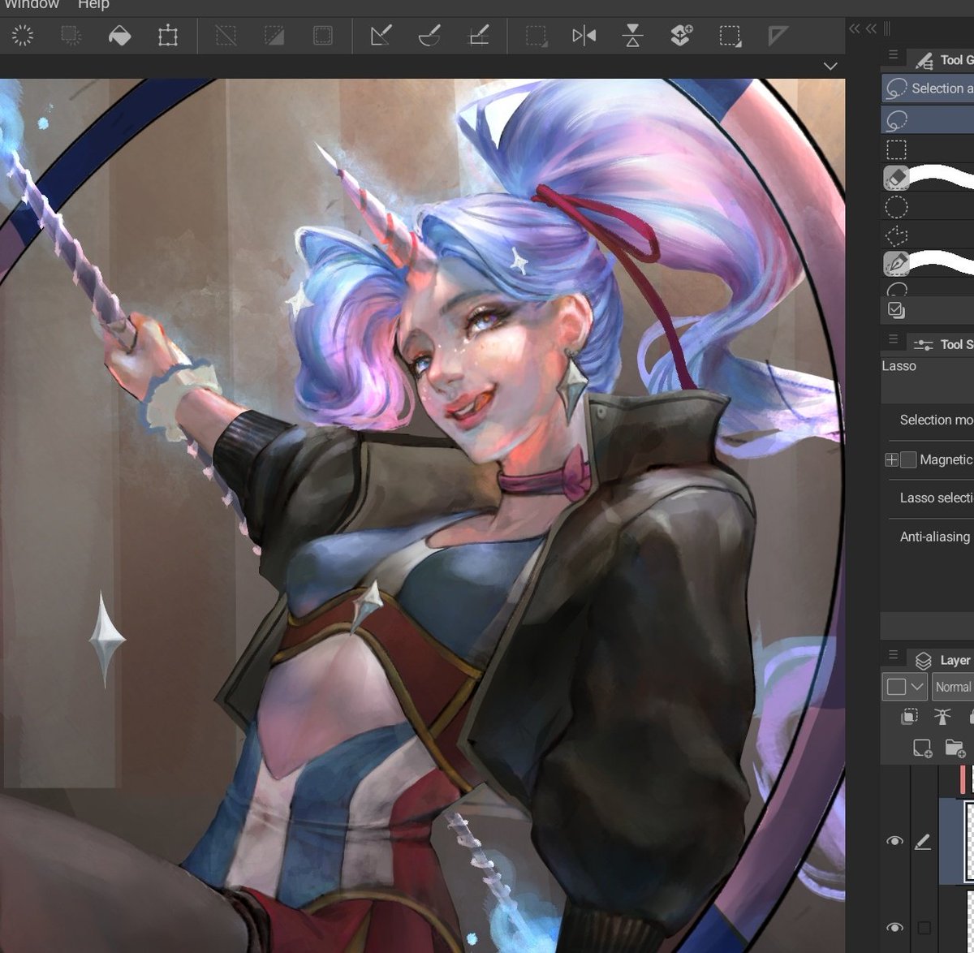The width and height of the screenshot is (974, 953).
Task: Toggle the Snap to Grid icon
Action: click(479, 36)
